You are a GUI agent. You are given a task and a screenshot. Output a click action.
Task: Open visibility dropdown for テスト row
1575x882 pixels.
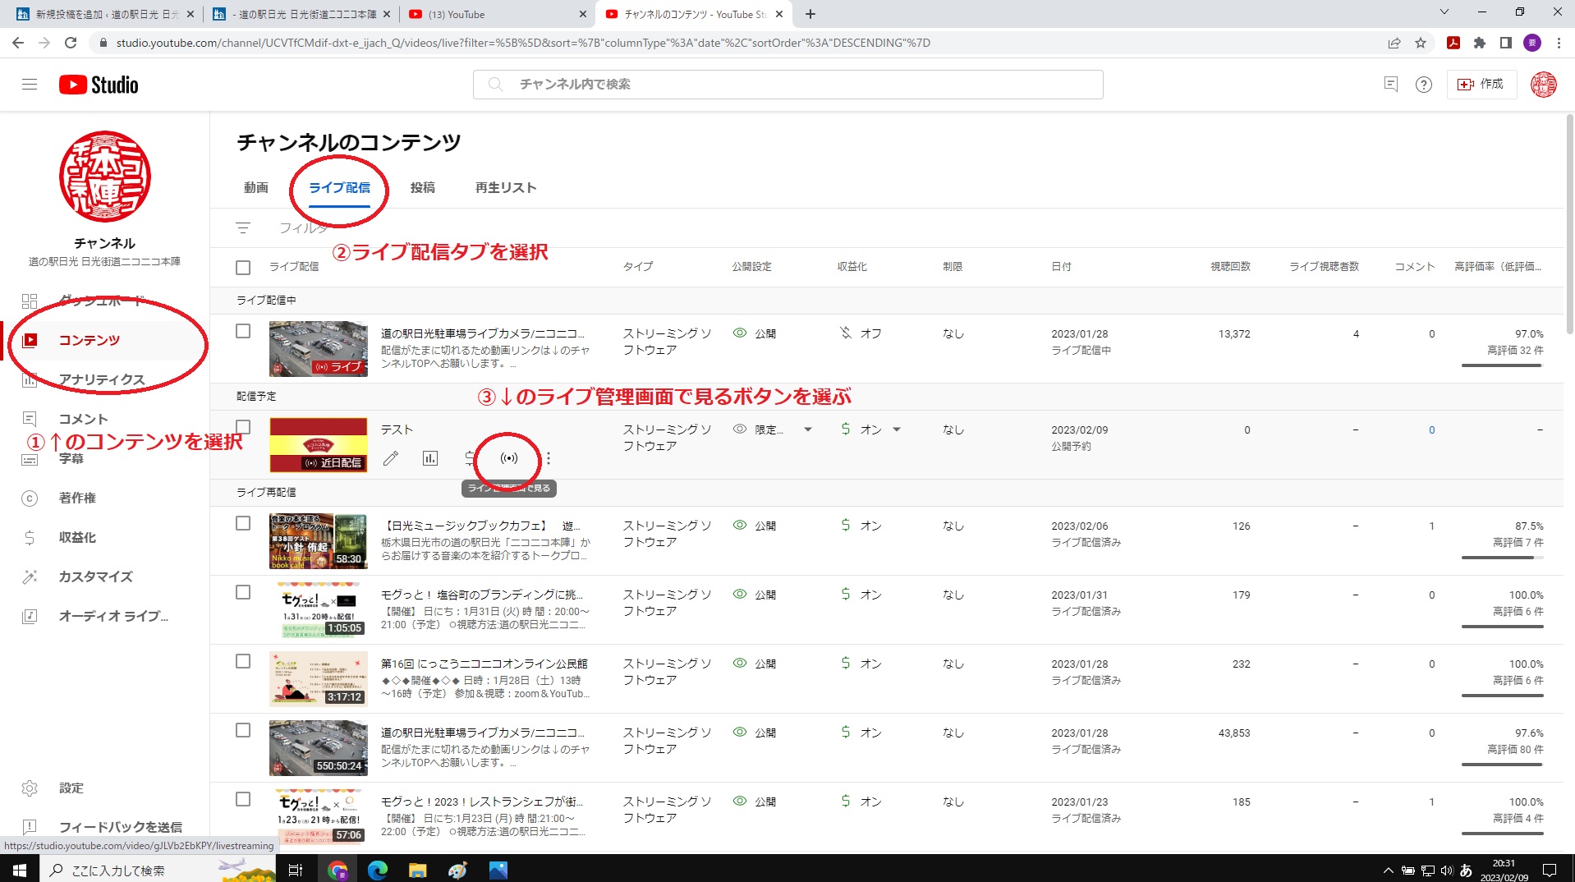(x=808, y=430)
